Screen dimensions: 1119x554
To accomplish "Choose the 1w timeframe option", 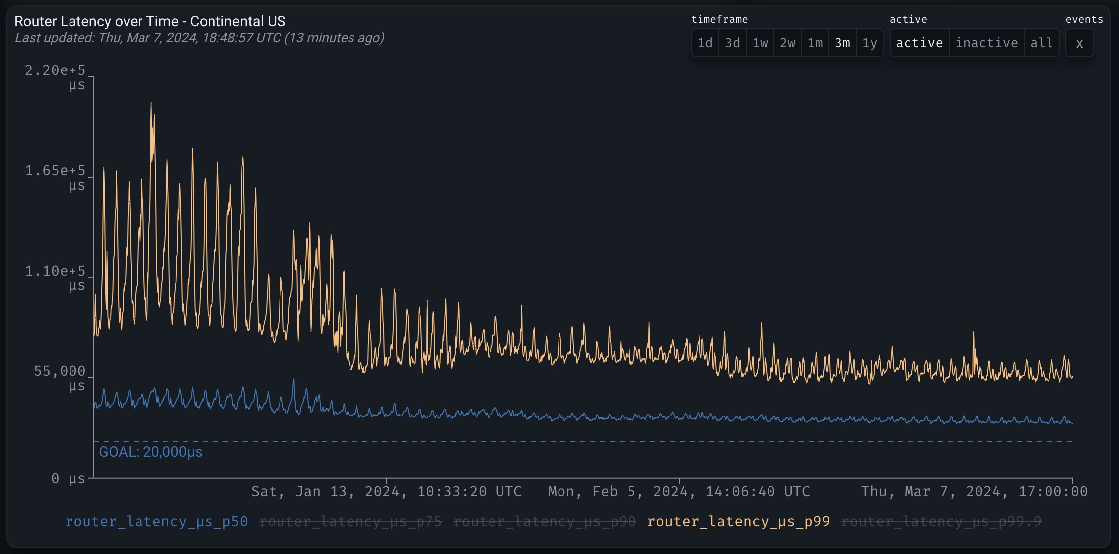I will tap(760, 43).
